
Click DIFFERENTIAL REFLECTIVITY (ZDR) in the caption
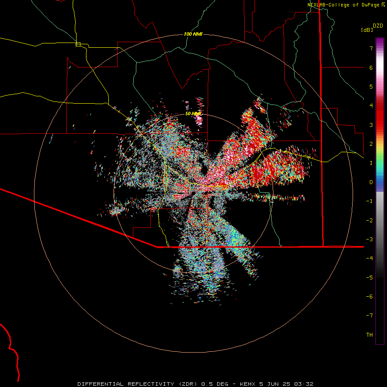click(138, 384)
